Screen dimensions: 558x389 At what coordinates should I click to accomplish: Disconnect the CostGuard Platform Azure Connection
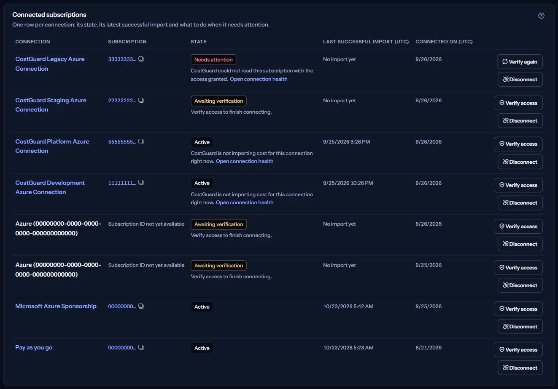pos(520,162)
